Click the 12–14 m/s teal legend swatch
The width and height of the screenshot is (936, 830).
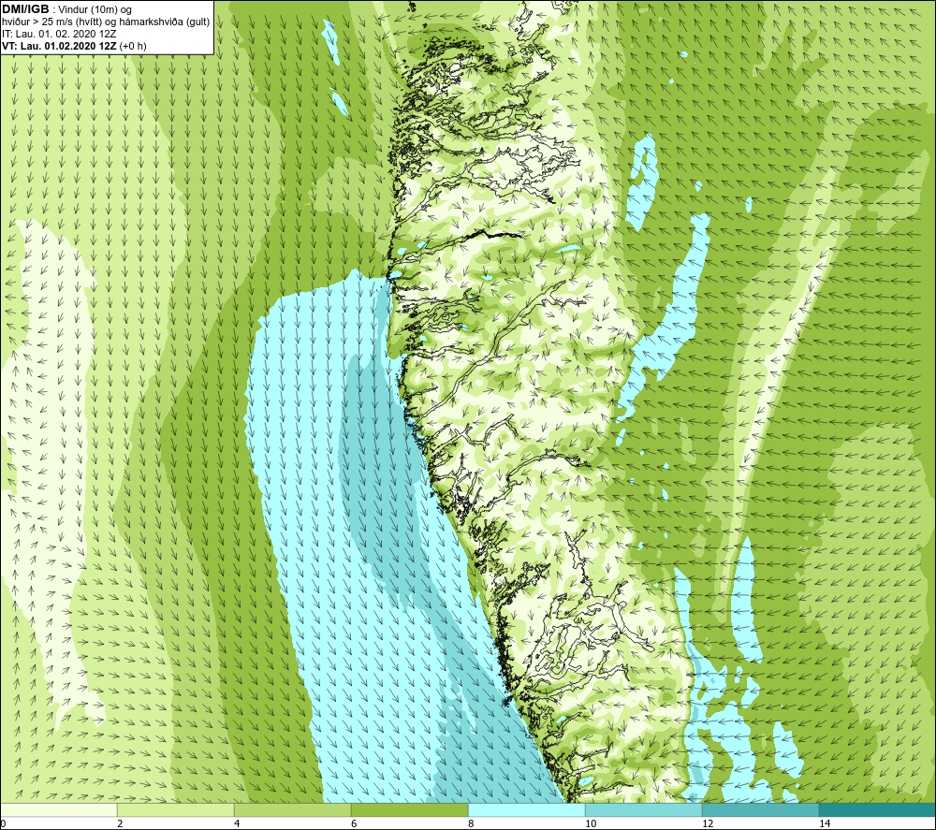tap(760, 809)
